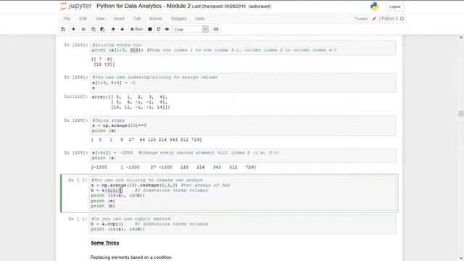Insert a cell below with plus icon

(x=73, y=29)
